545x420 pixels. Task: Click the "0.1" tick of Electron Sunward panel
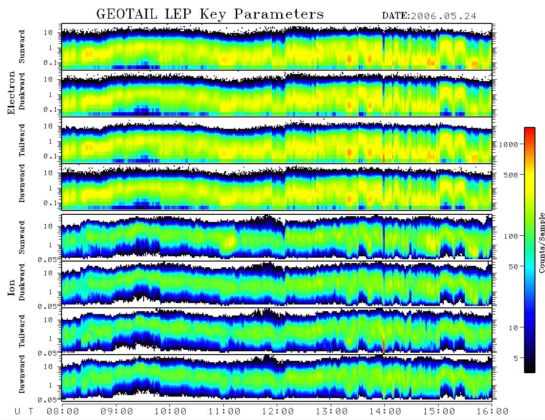(51, 63)
